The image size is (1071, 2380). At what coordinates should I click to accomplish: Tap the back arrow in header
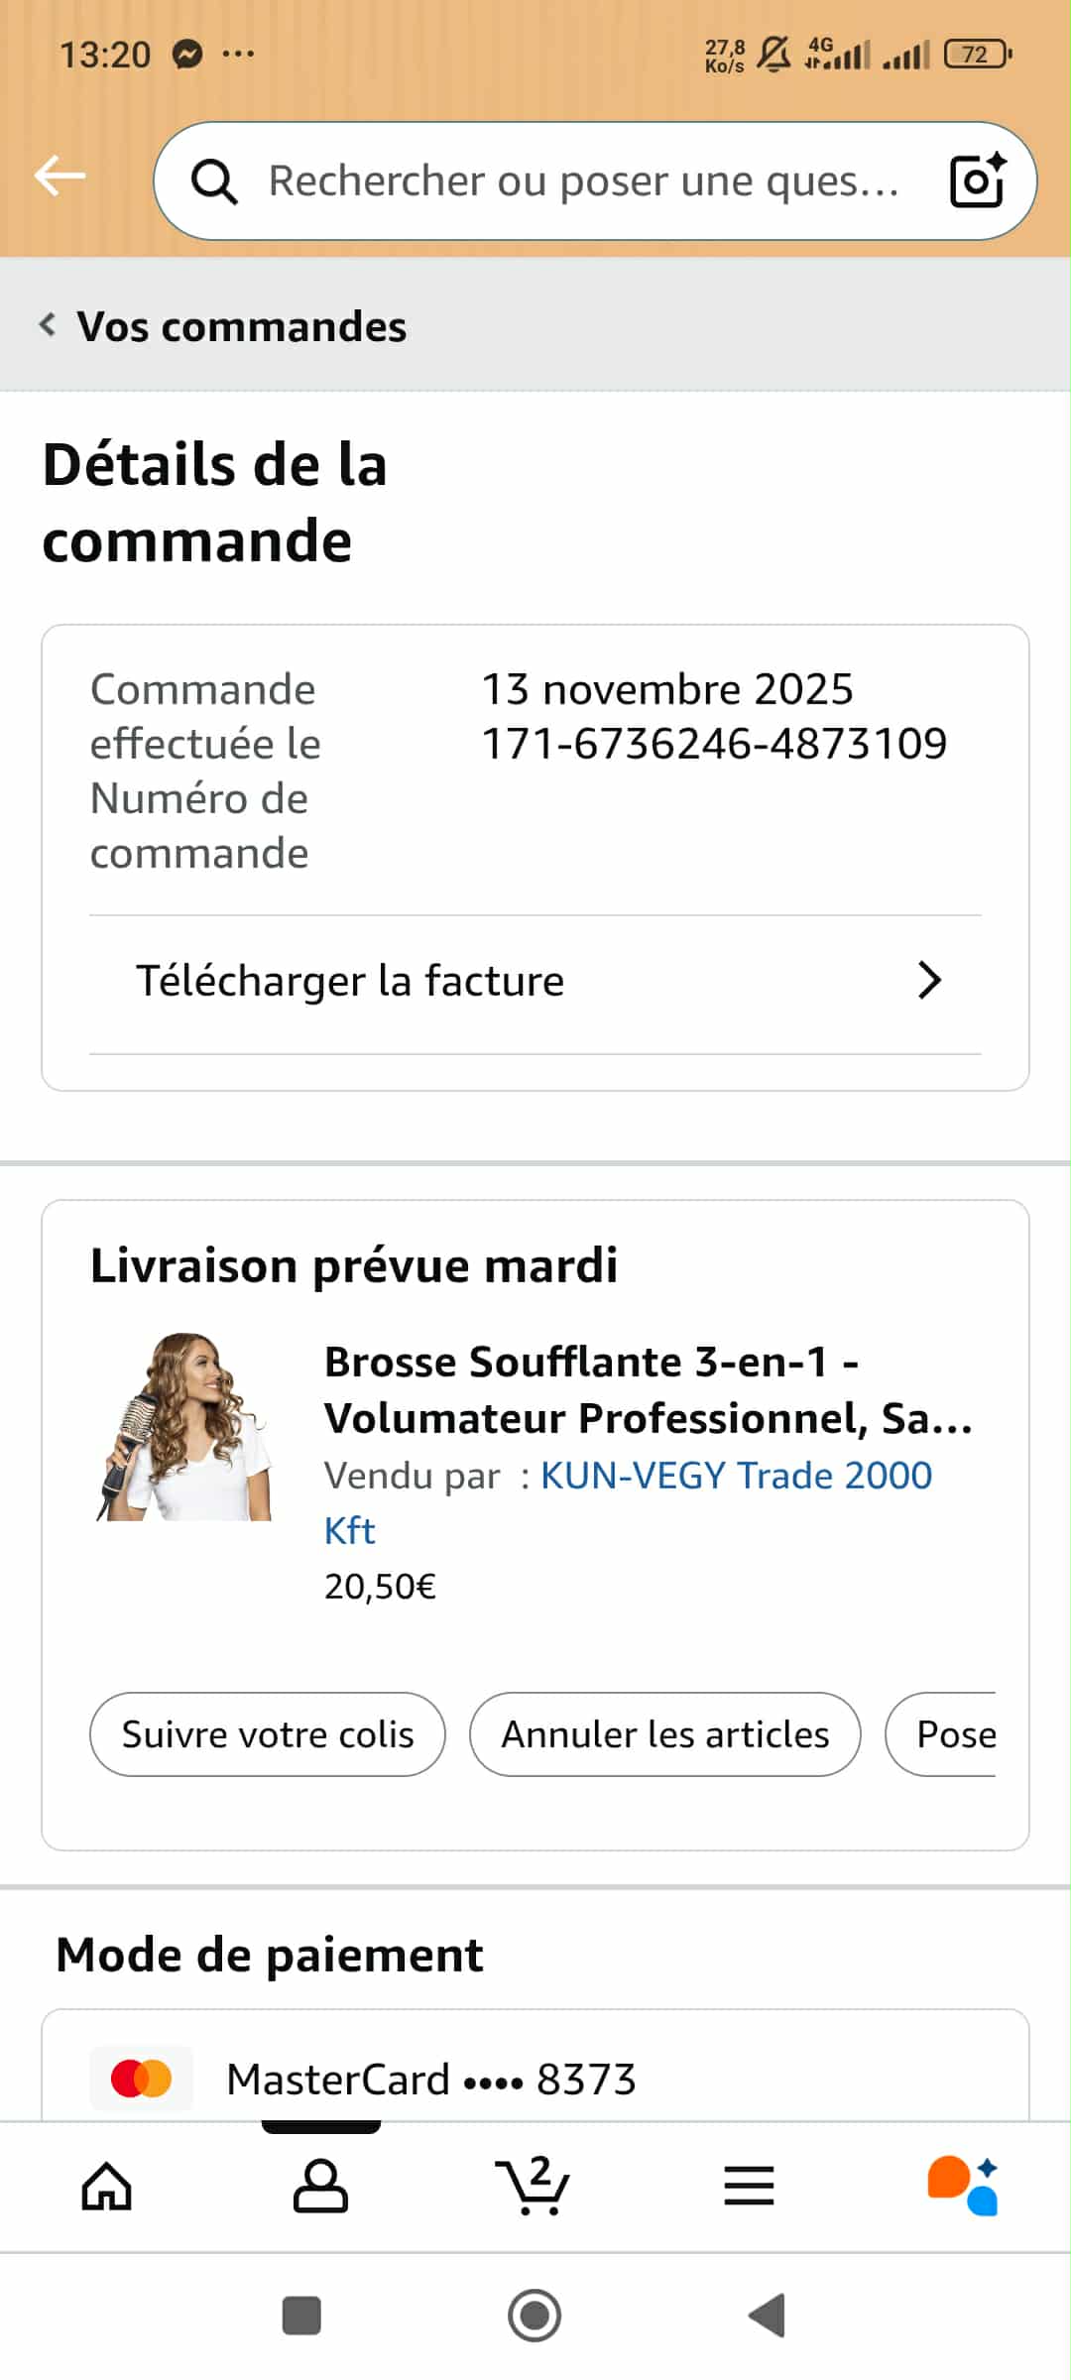point(60,178)
